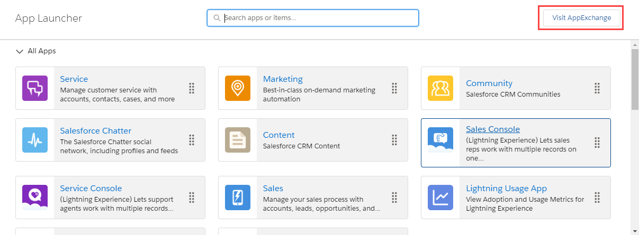Screen dimensions: 639x235
Task: Click 'Manage customer service with accounts' description
Action: point(118,95)
